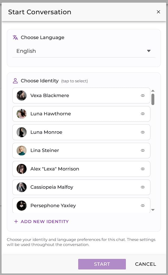This screenshot has height=275, width=168.
Task: Click the eye icon beside Persephone Yaxley
Action: pyautogui.click(x=142, y=205)
